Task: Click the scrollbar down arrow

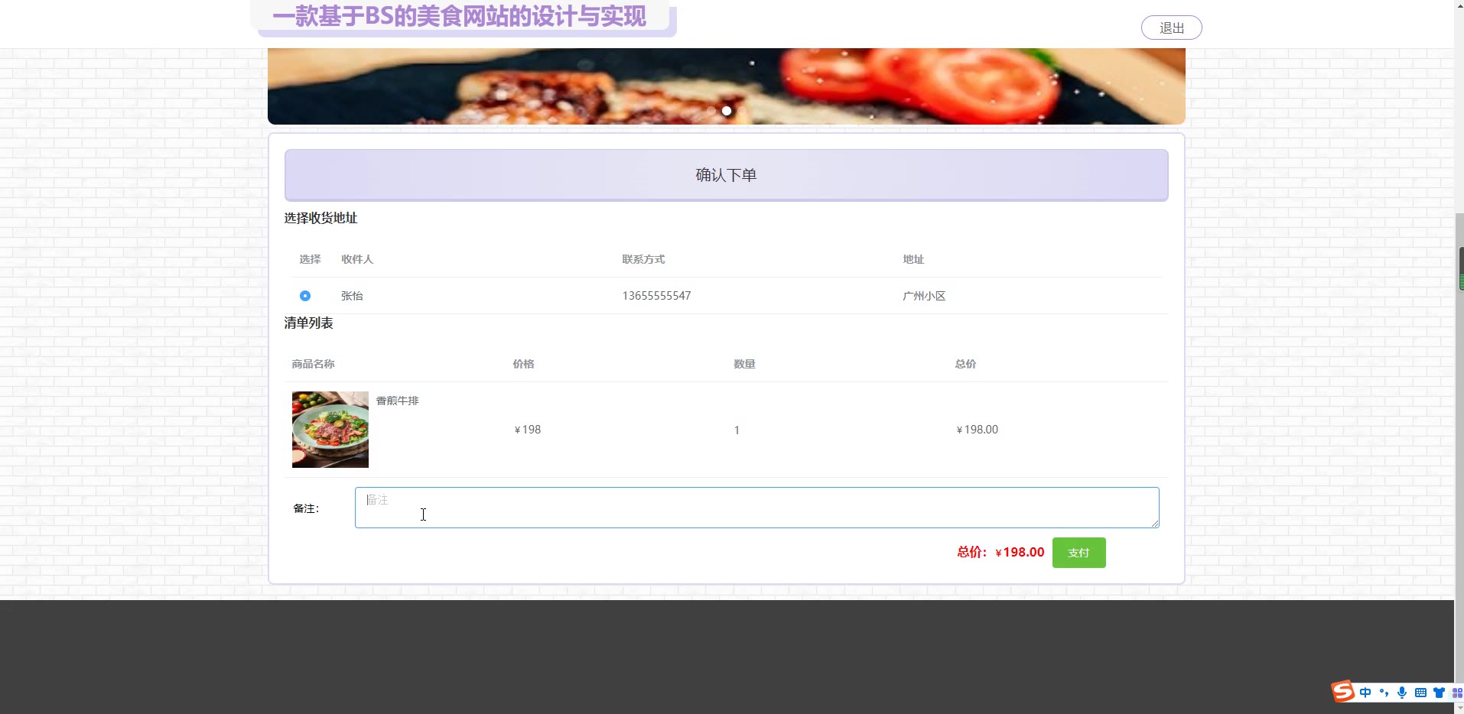Action: 1459,709
